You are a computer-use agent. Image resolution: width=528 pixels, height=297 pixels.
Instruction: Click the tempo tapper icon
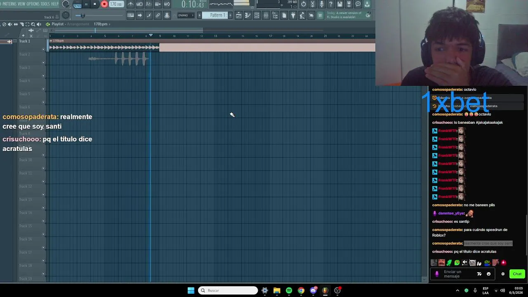(302, 15)
